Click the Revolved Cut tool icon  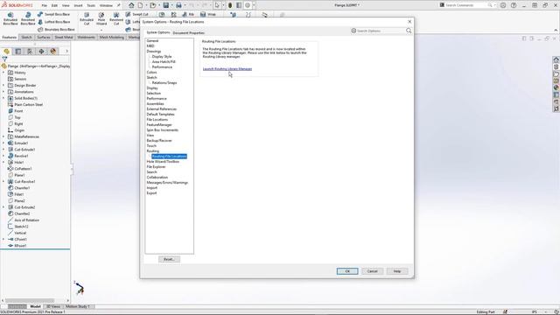(116, 15)
